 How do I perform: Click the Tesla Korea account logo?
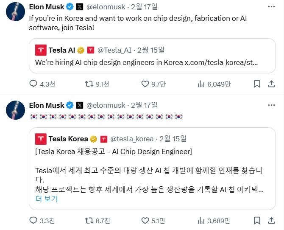(41, 139)
